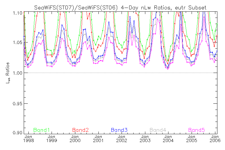225x150 pixels.
Task: Click the Jan 2005 x-axis label
Action: coord(192,139)
